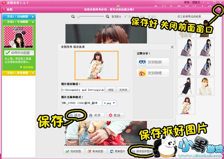Click 保存抠好图片 save cutout button

[x=142, y=151]
